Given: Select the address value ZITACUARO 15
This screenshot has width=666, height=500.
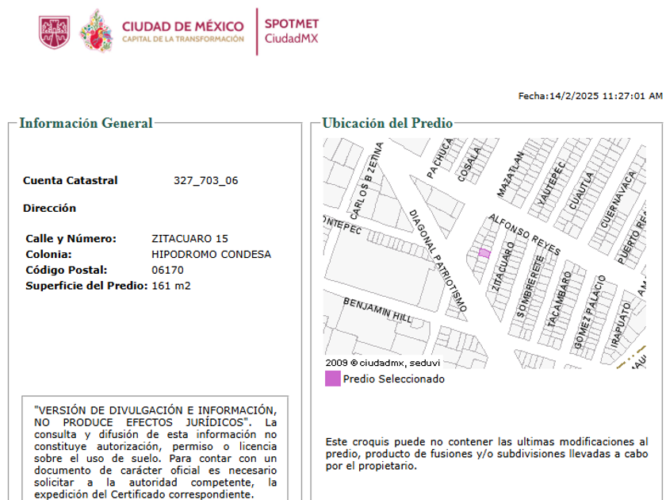Looking at the screenshot, I should [189, 239].
